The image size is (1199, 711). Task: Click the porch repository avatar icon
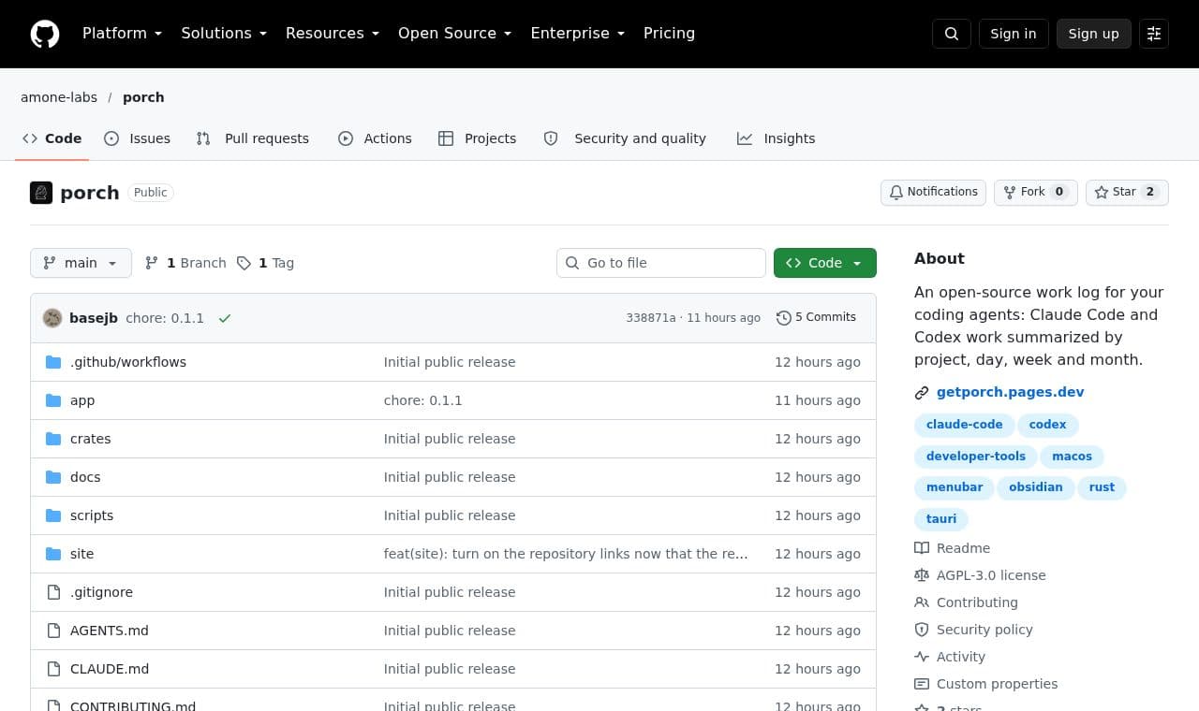[x=41, y=193]
